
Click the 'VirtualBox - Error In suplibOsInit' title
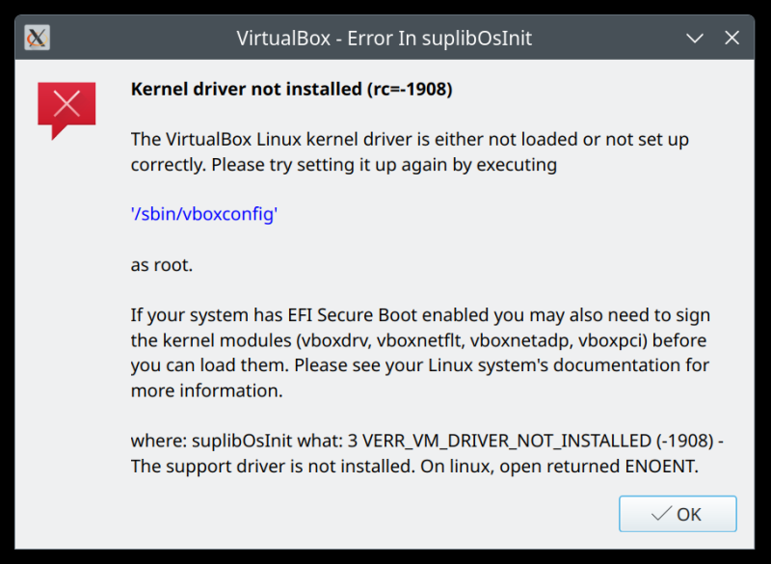[384, 39]
